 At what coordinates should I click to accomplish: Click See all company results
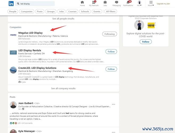tap(63, 88)
